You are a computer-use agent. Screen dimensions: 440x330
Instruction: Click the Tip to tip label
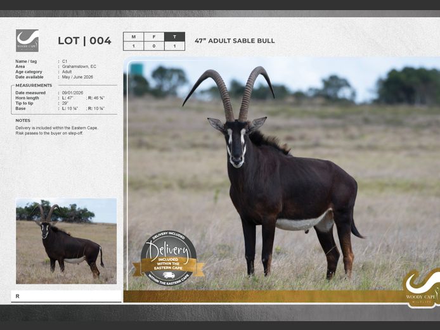[x=24, y=103]
